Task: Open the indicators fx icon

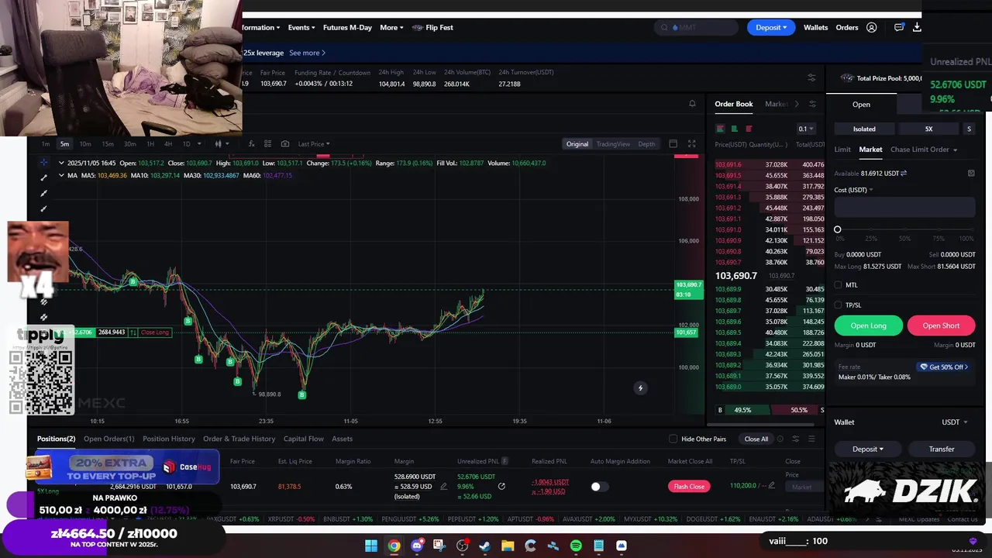Action: 251,143
